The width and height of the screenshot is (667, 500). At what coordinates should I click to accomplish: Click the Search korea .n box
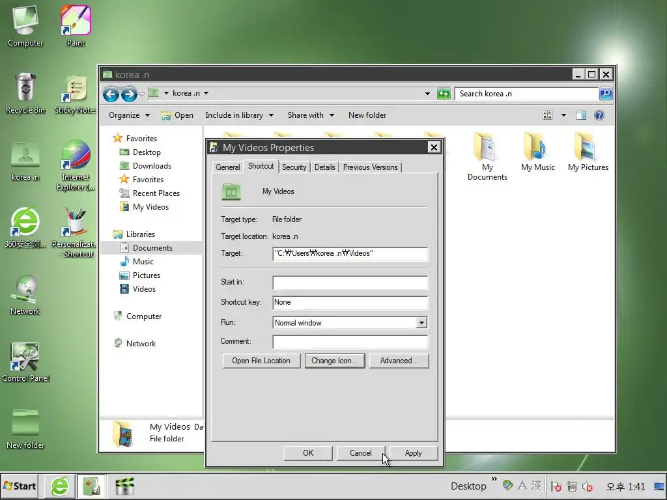526,94
